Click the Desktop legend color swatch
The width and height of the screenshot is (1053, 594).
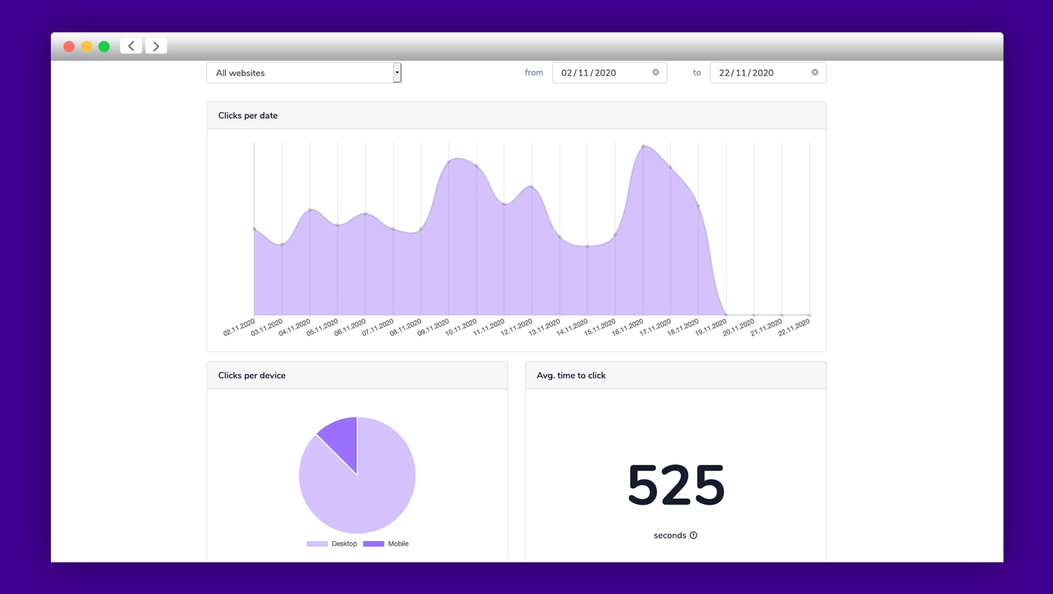tap(317, 544)
